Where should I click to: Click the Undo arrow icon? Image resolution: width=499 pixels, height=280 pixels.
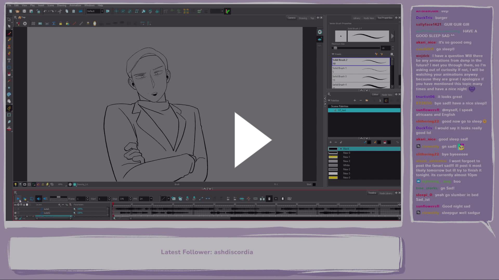point(45,11)
